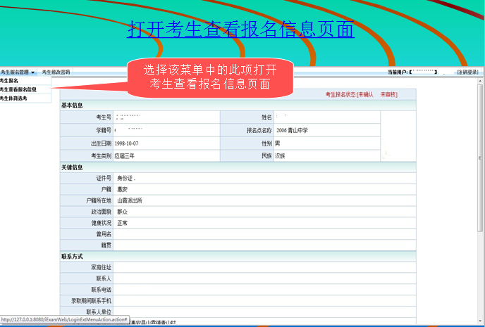
Task: Click the 考生类别 value 应届三年
Action: pos(125,155)
